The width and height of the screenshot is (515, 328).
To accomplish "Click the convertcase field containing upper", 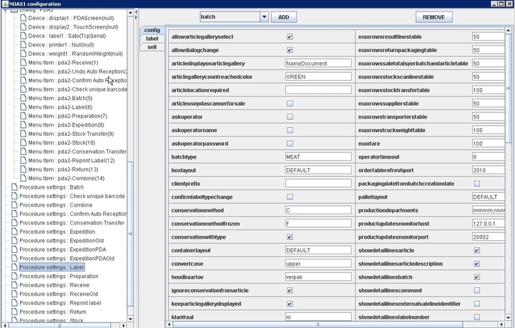I will tap(318, 264).
